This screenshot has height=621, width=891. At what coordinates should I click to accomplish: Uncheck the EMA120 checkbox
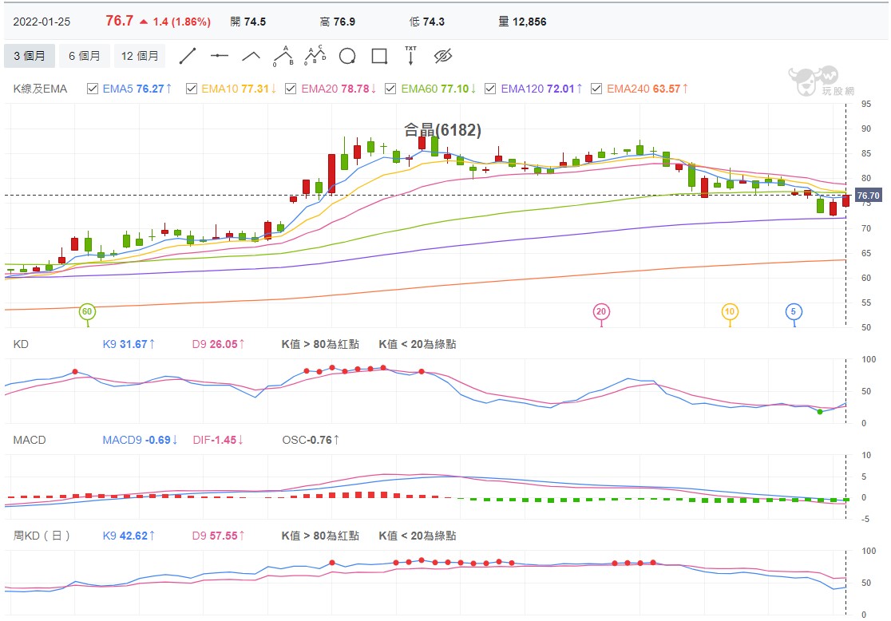pos(490,89)
